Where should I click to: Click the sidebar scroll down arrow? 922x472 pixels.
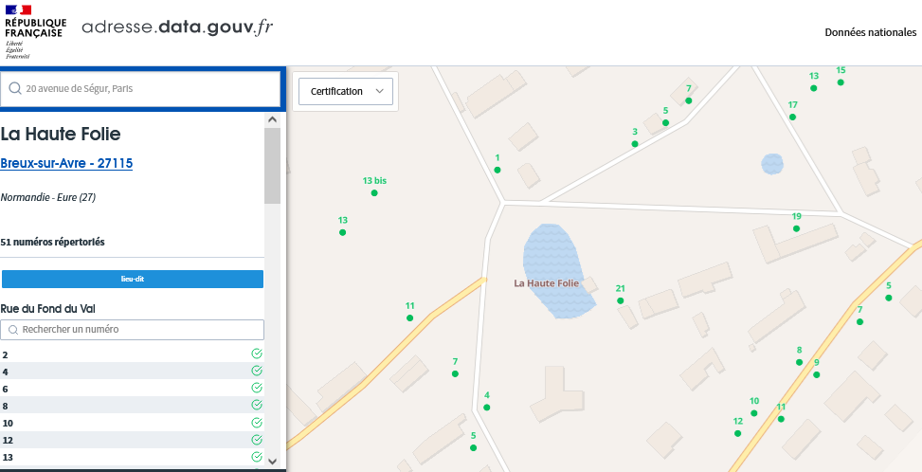(272, 462)
